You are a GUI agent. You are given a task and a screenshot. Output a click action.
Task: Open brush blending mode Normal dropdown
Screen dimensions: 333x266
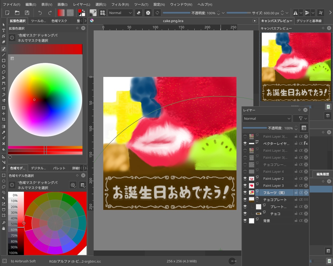coord(120,13)
